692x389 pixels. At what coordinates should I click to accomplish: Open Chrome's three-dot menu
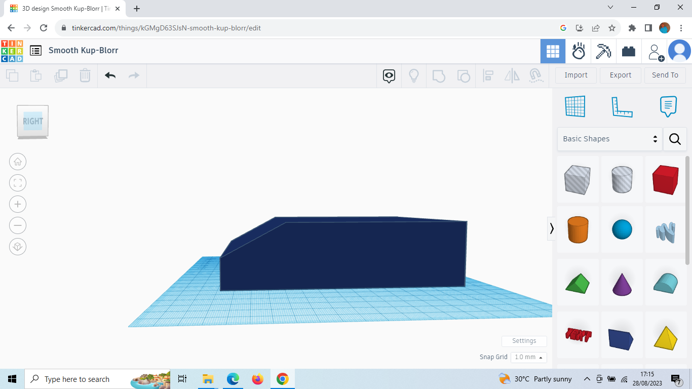point(681,28)
